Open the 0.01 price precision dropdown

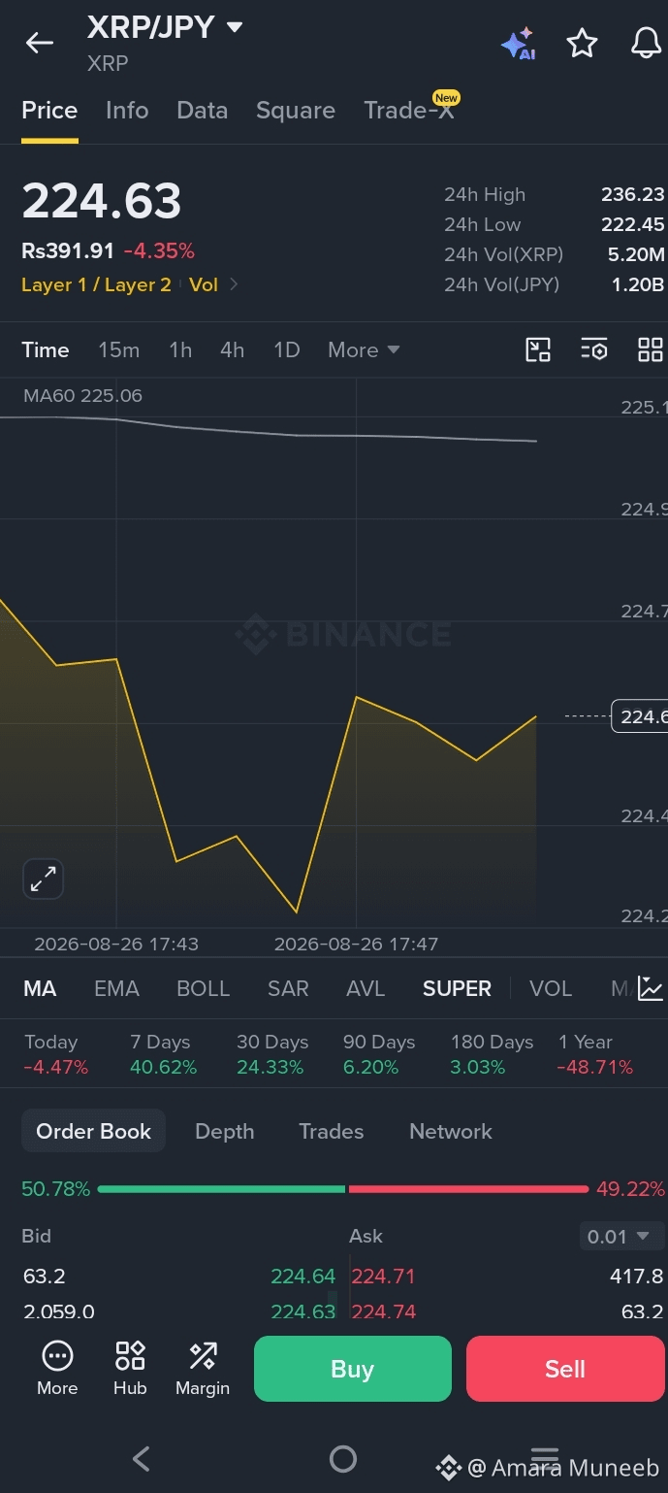click(619, 1236)
